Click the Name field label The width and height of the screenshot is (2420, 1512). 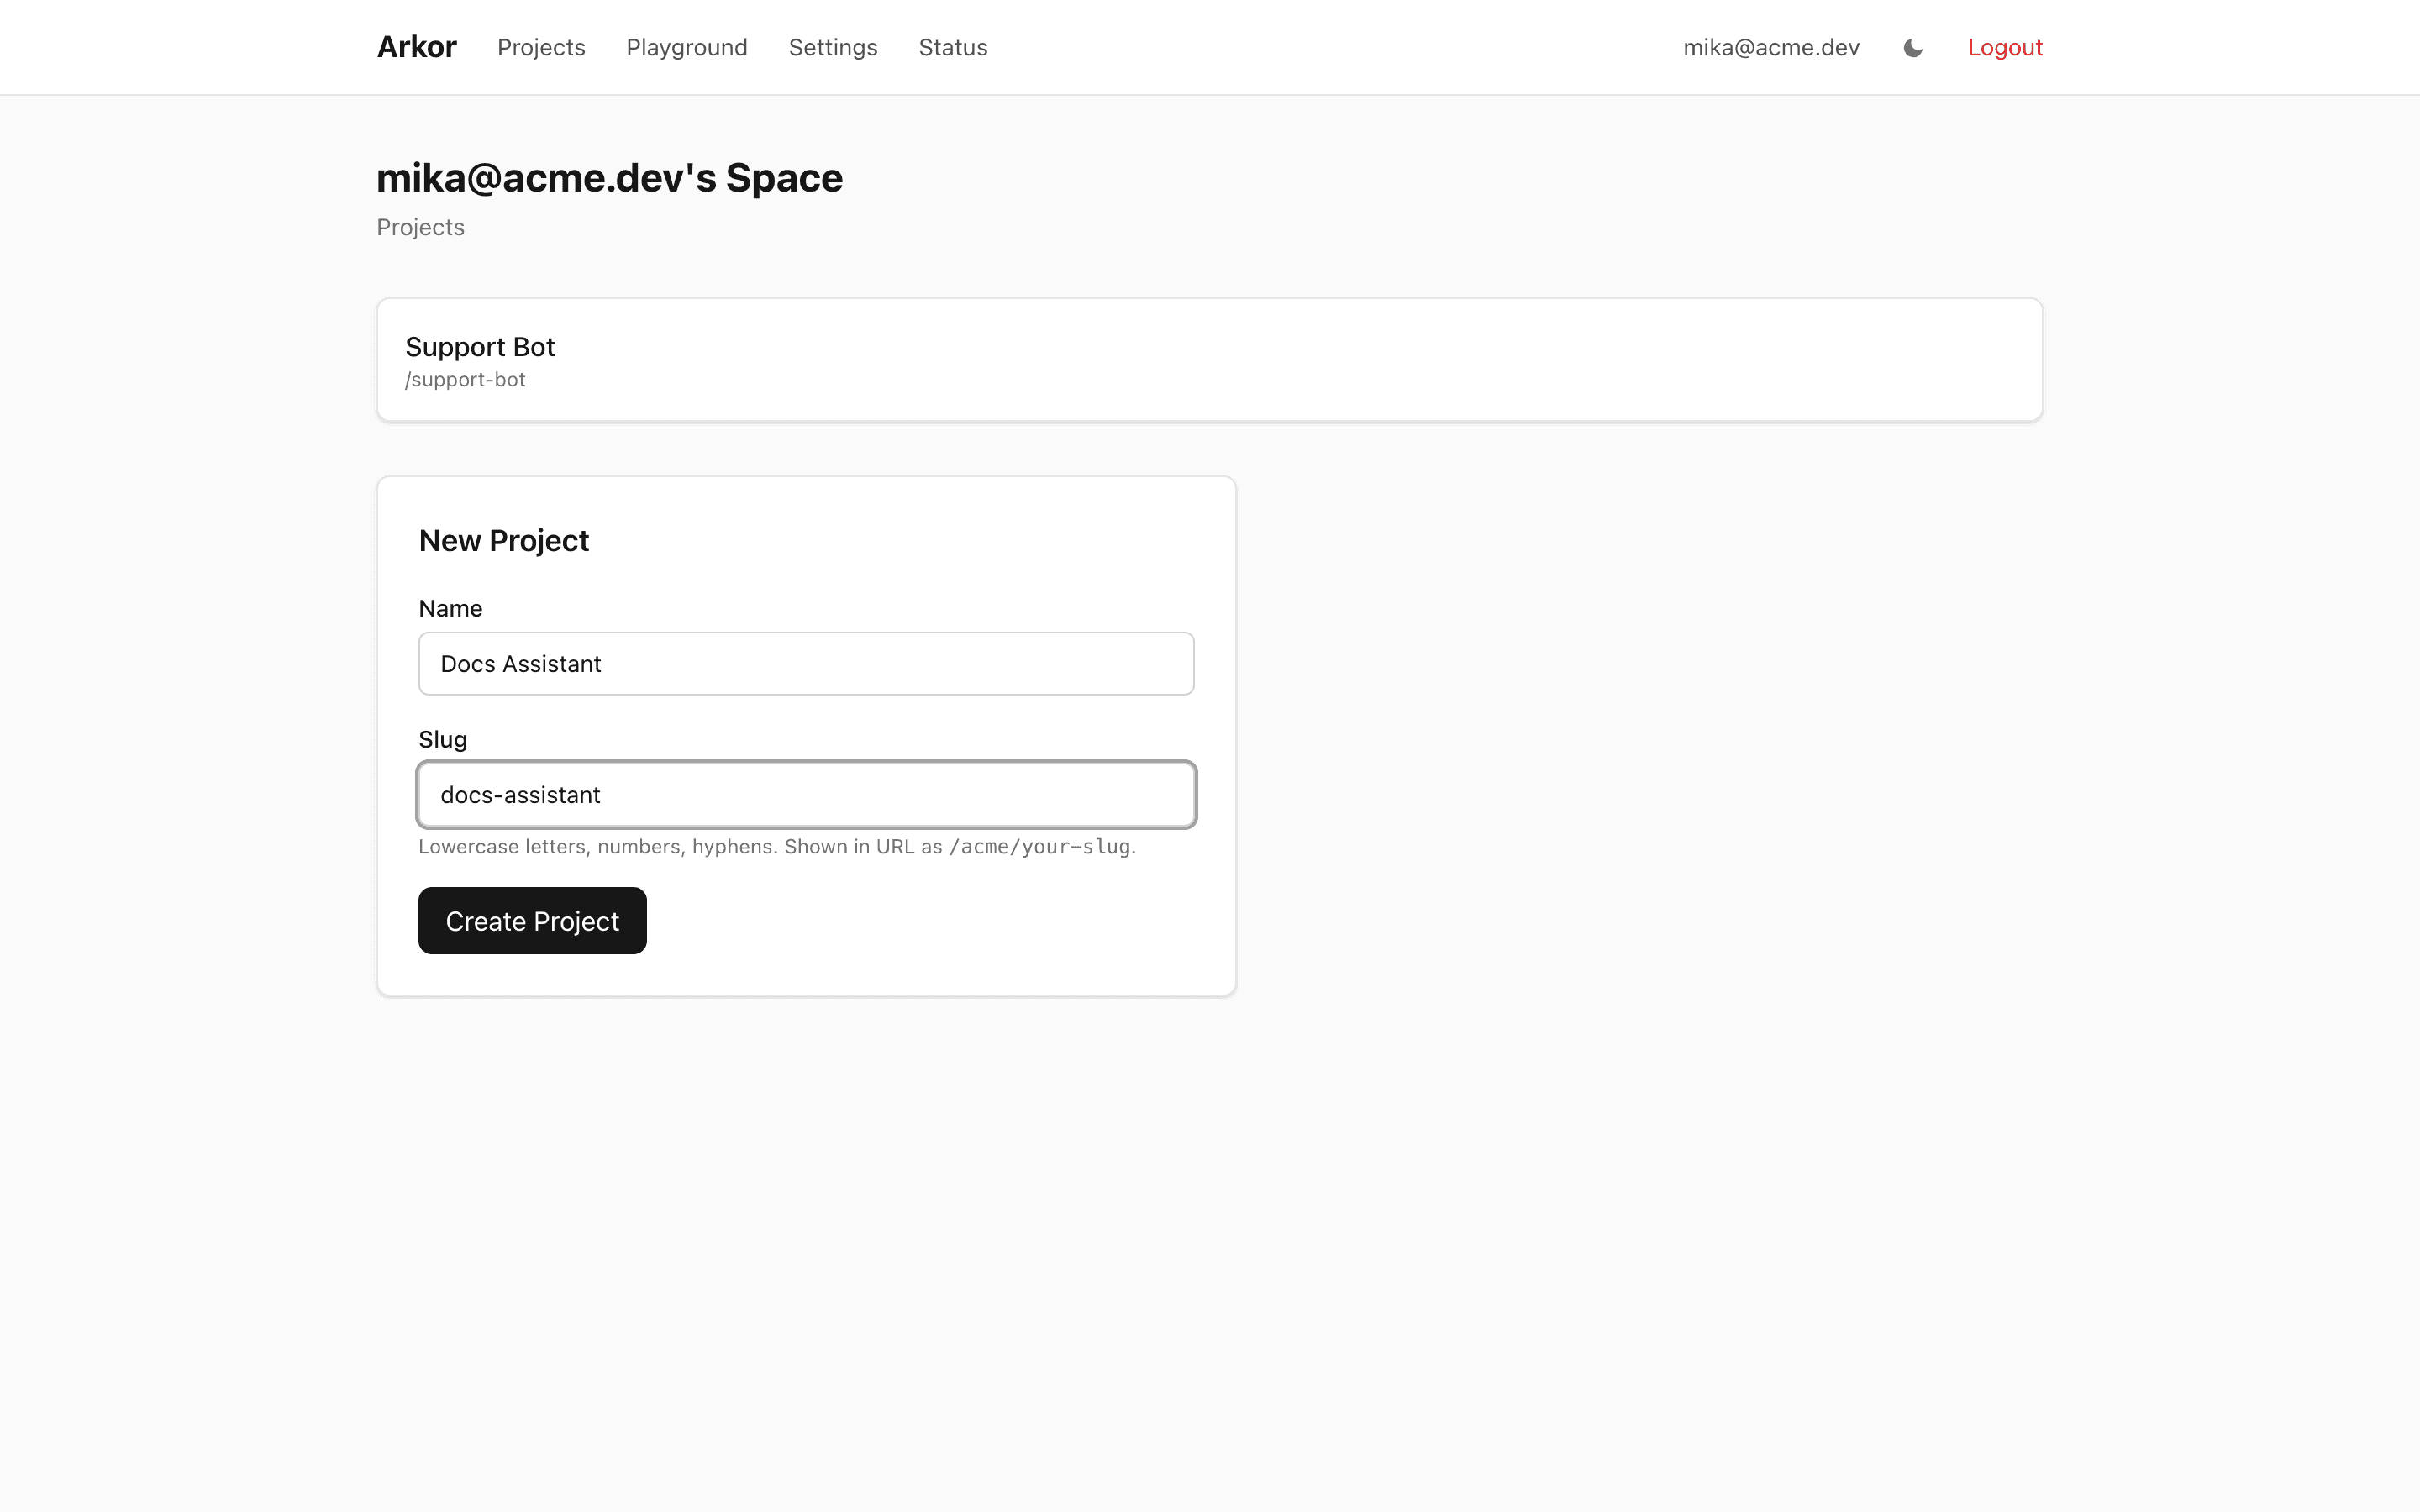click(450, 609)
